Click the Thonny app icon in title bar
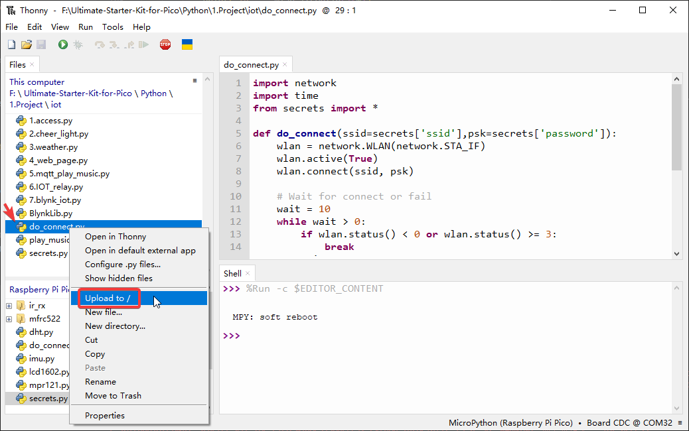This screenshot has width=689, height=431. click(11, 10)
